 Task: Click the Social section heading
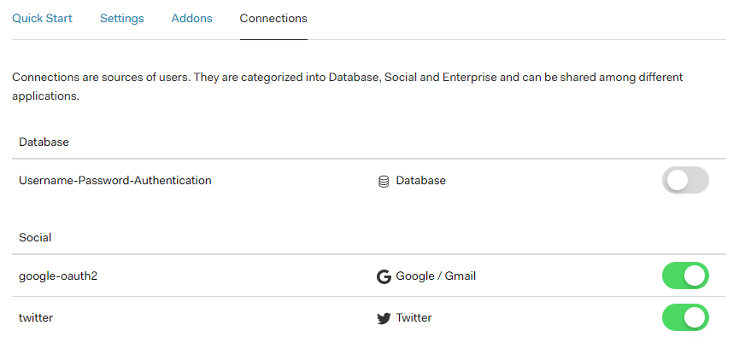click(x=35, y=237)
